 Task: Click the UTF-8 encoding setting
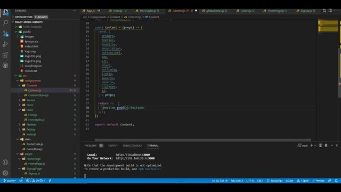pyautogui.click(x=250, y=181)
